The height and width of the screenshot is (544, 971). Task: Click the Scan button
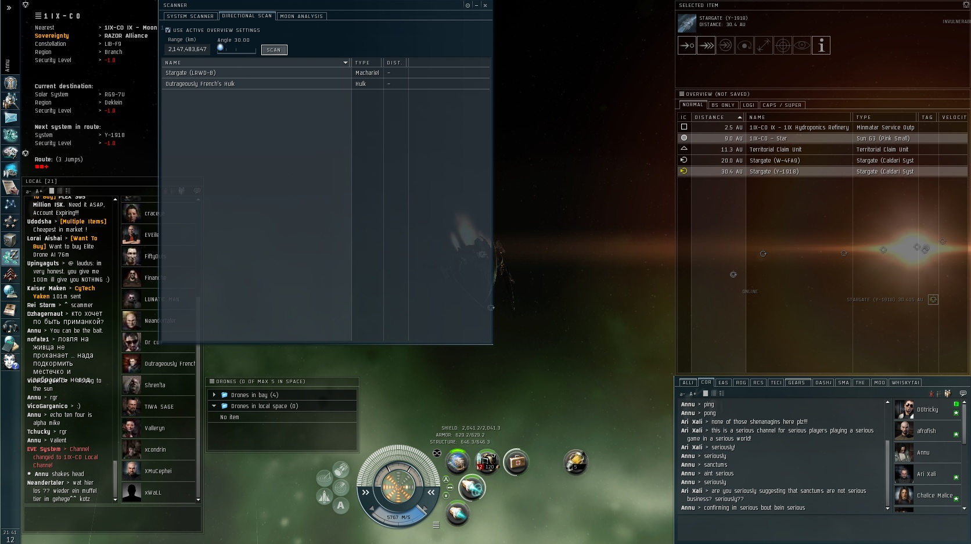pos(274,50)
